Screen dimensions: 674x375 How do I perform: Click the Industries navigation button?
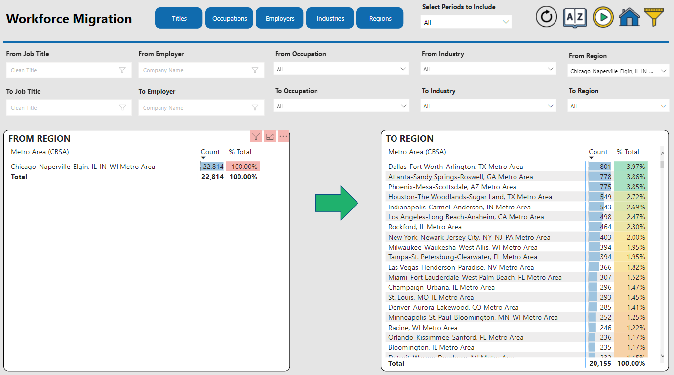330,18
